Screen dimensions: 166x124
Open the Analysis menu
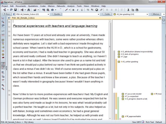(x=71, y=6)
